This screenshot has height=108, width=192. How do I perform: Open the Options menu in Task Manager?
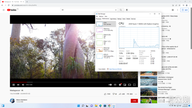coord(101,16)
